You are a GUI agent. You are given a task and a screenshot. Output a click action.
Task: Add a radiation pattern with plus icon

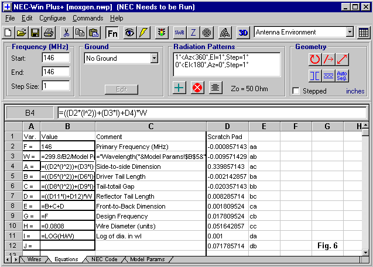pos(180,88)
